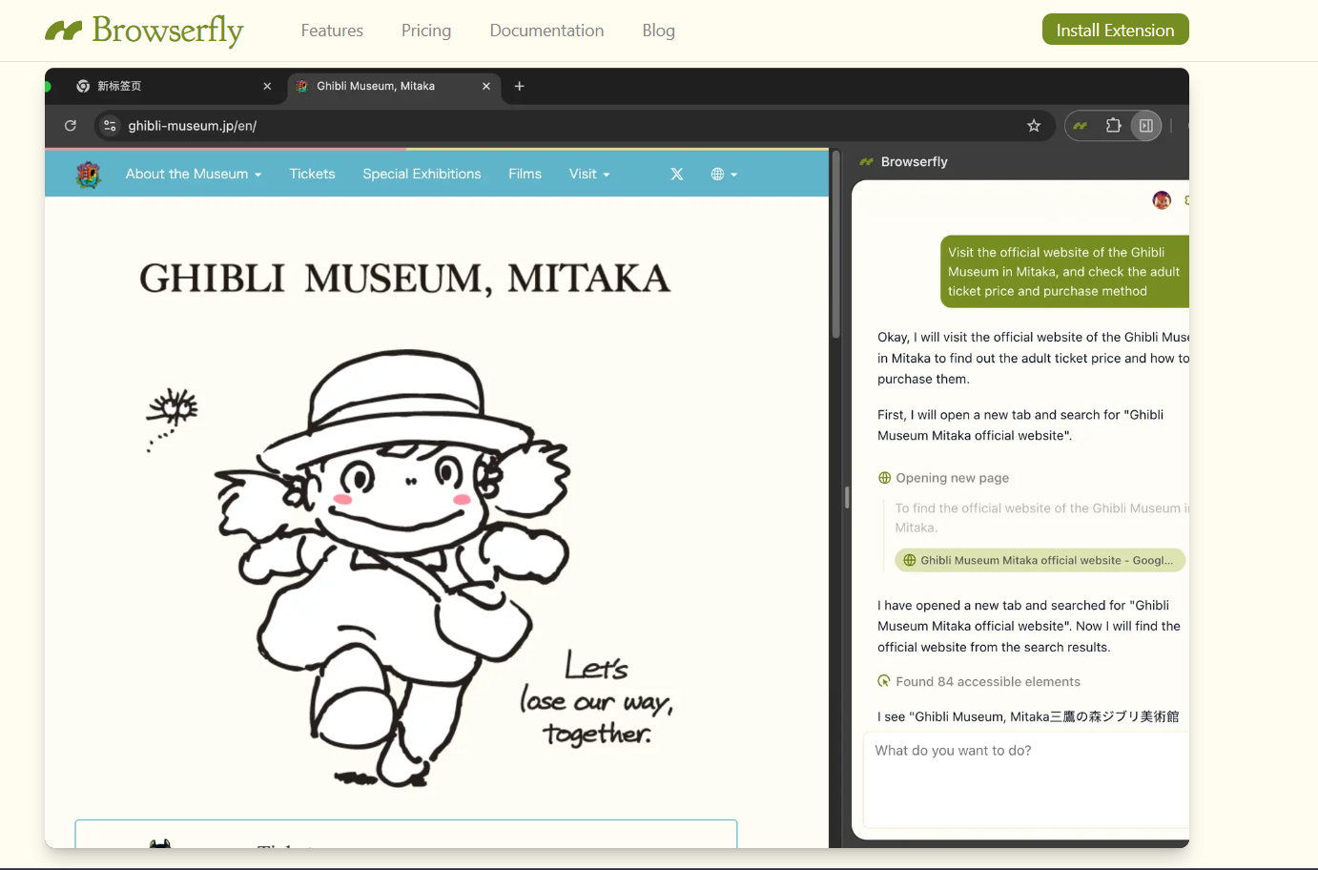Click the Browserfly logo in header
The height and width of the screenshot is (870, 1318).
pos(144,31)
